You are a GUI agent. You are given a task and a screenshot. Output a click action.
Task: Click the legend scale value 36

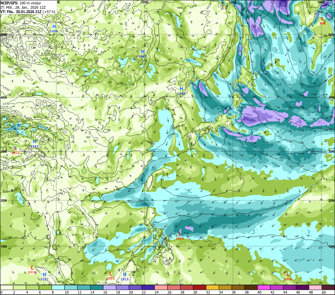(x=234, y=292)
